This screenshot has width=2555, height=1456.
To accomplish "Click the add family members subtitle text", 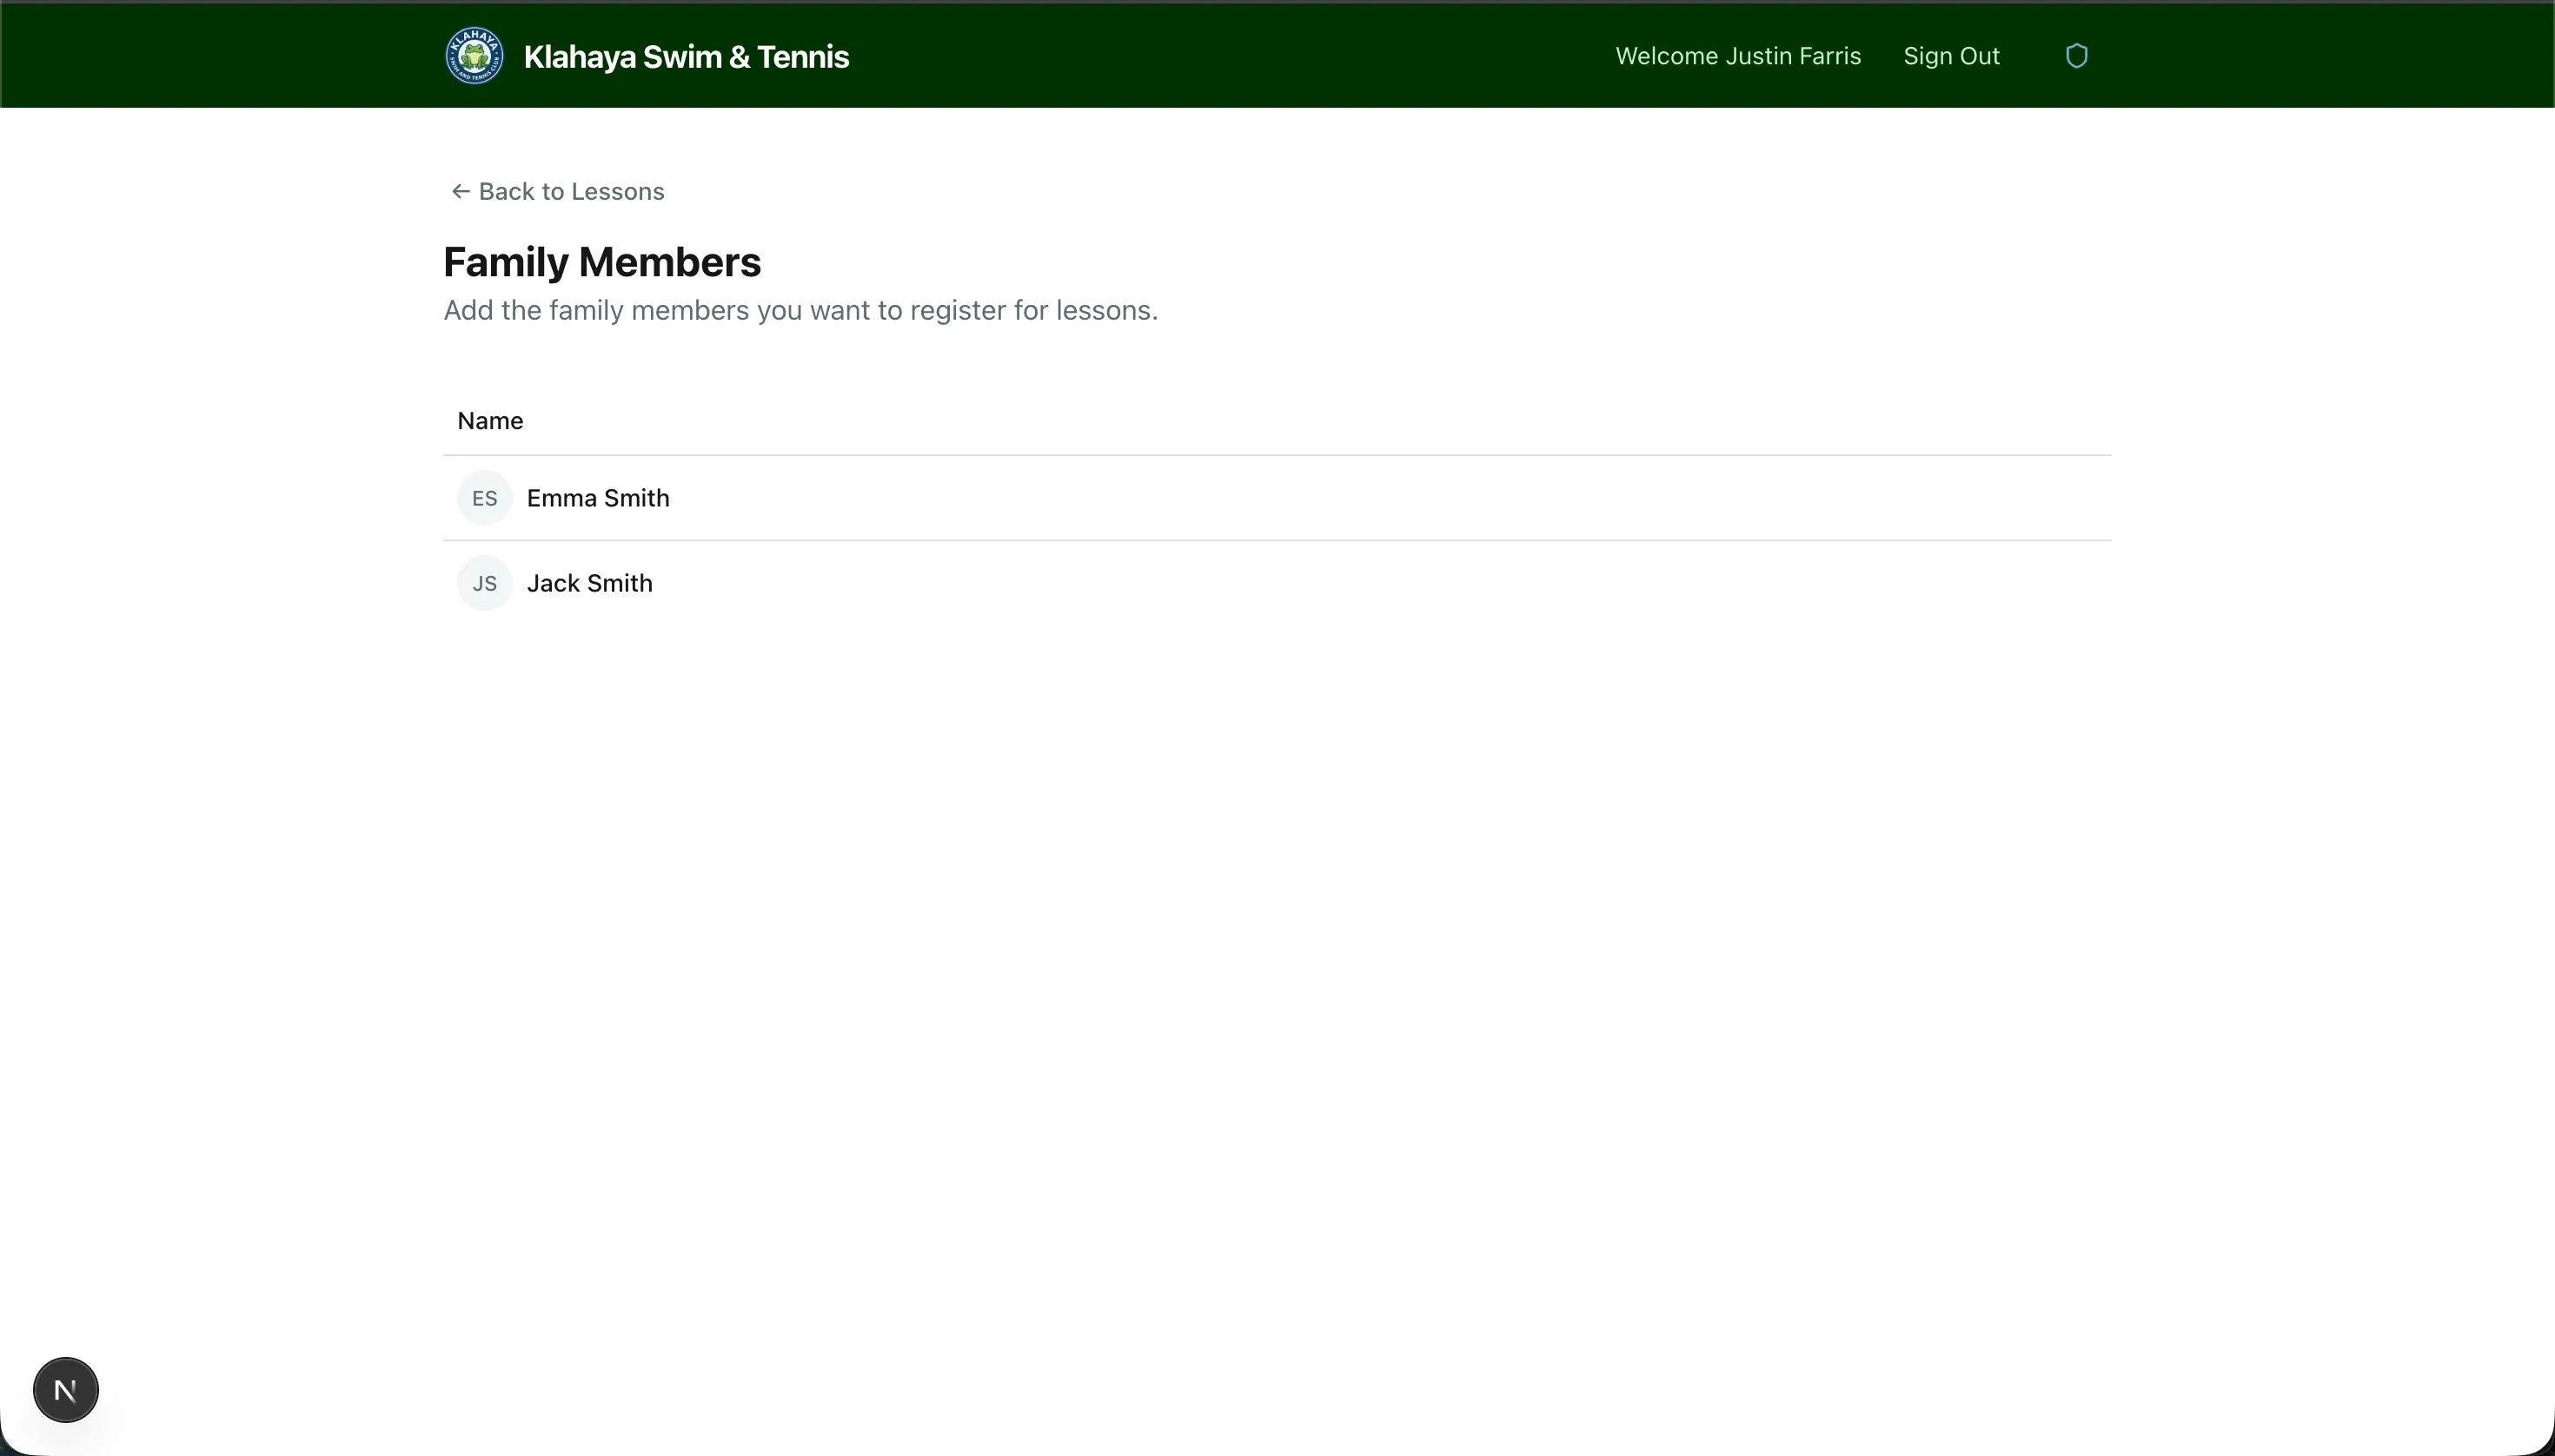I will 800,310.
